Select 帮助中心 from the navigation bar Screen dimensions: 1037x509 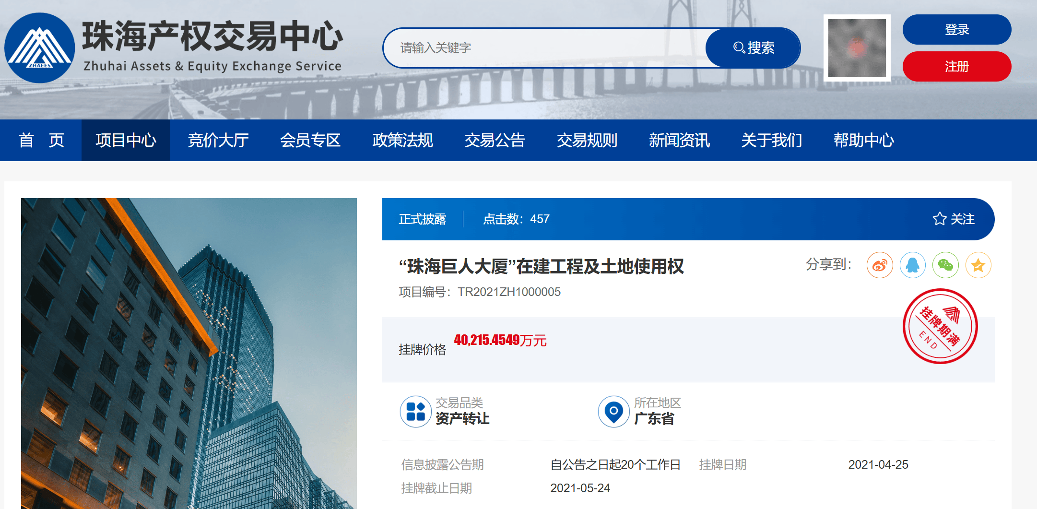tap(863, 141)
